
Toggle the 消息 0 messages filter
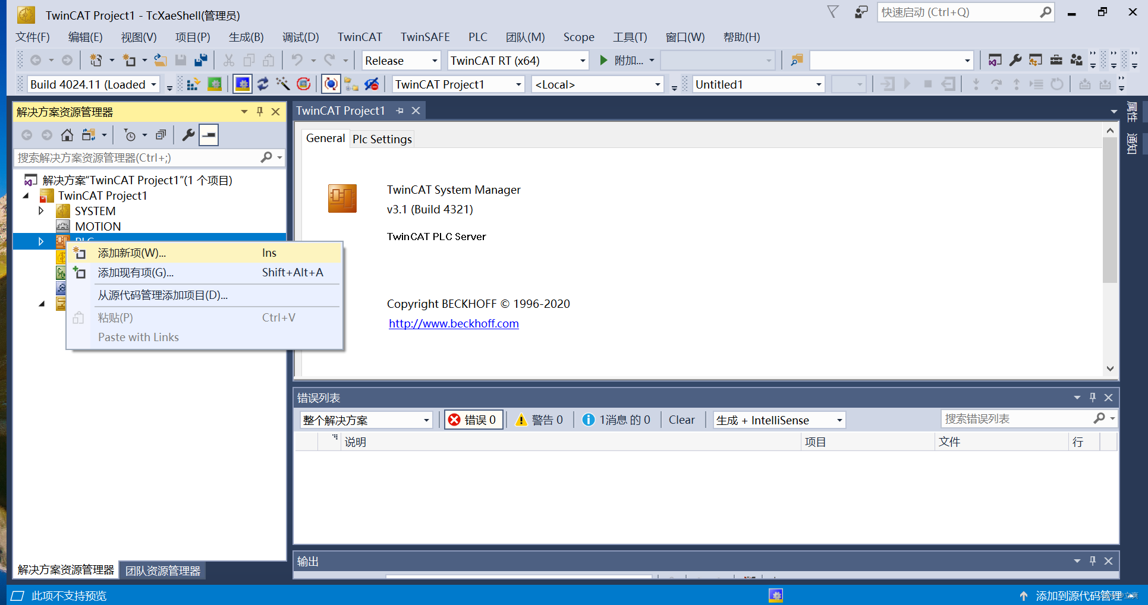pyautogui.click(x=617, y=420)
